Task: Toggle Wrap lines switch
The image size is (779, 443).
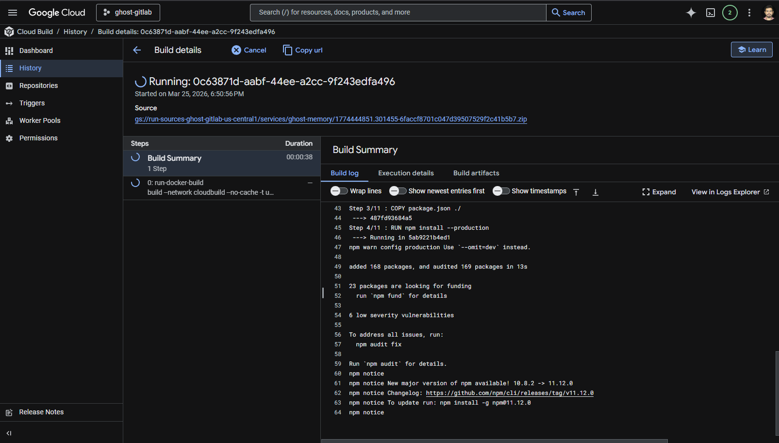Action: point(339,191)
